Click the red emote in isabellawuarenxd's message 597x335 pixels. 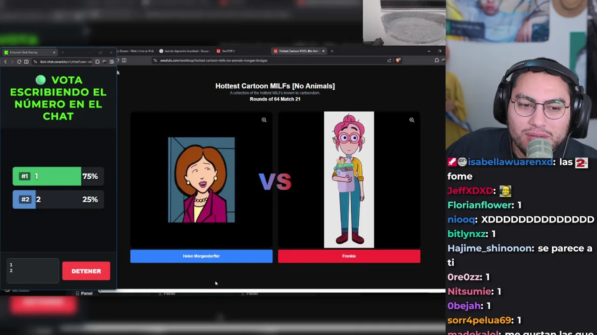581,162
